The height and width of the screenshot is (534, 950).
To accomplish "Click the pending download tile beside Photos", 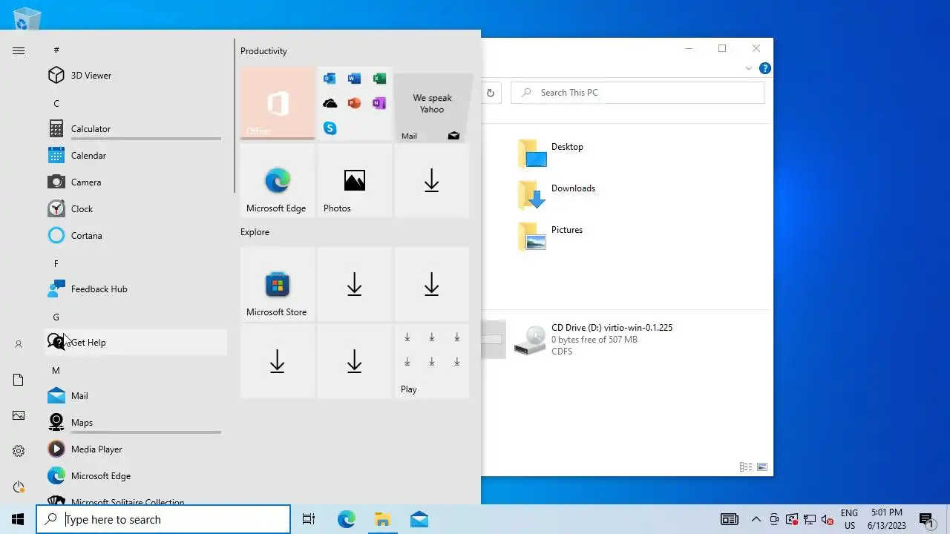I will (x=432, y=181).
